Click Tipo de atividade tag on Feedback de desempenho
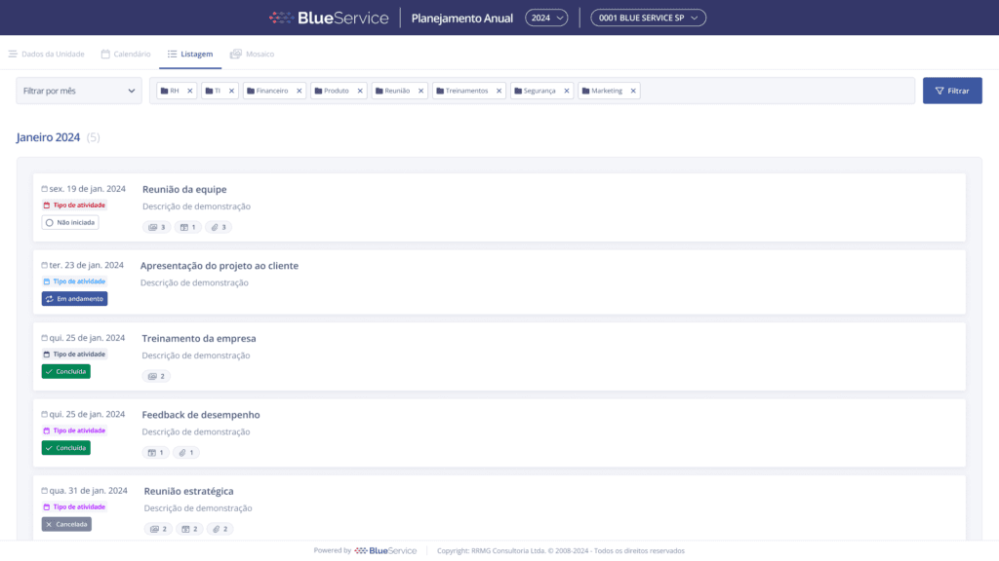 click(74, 430)
